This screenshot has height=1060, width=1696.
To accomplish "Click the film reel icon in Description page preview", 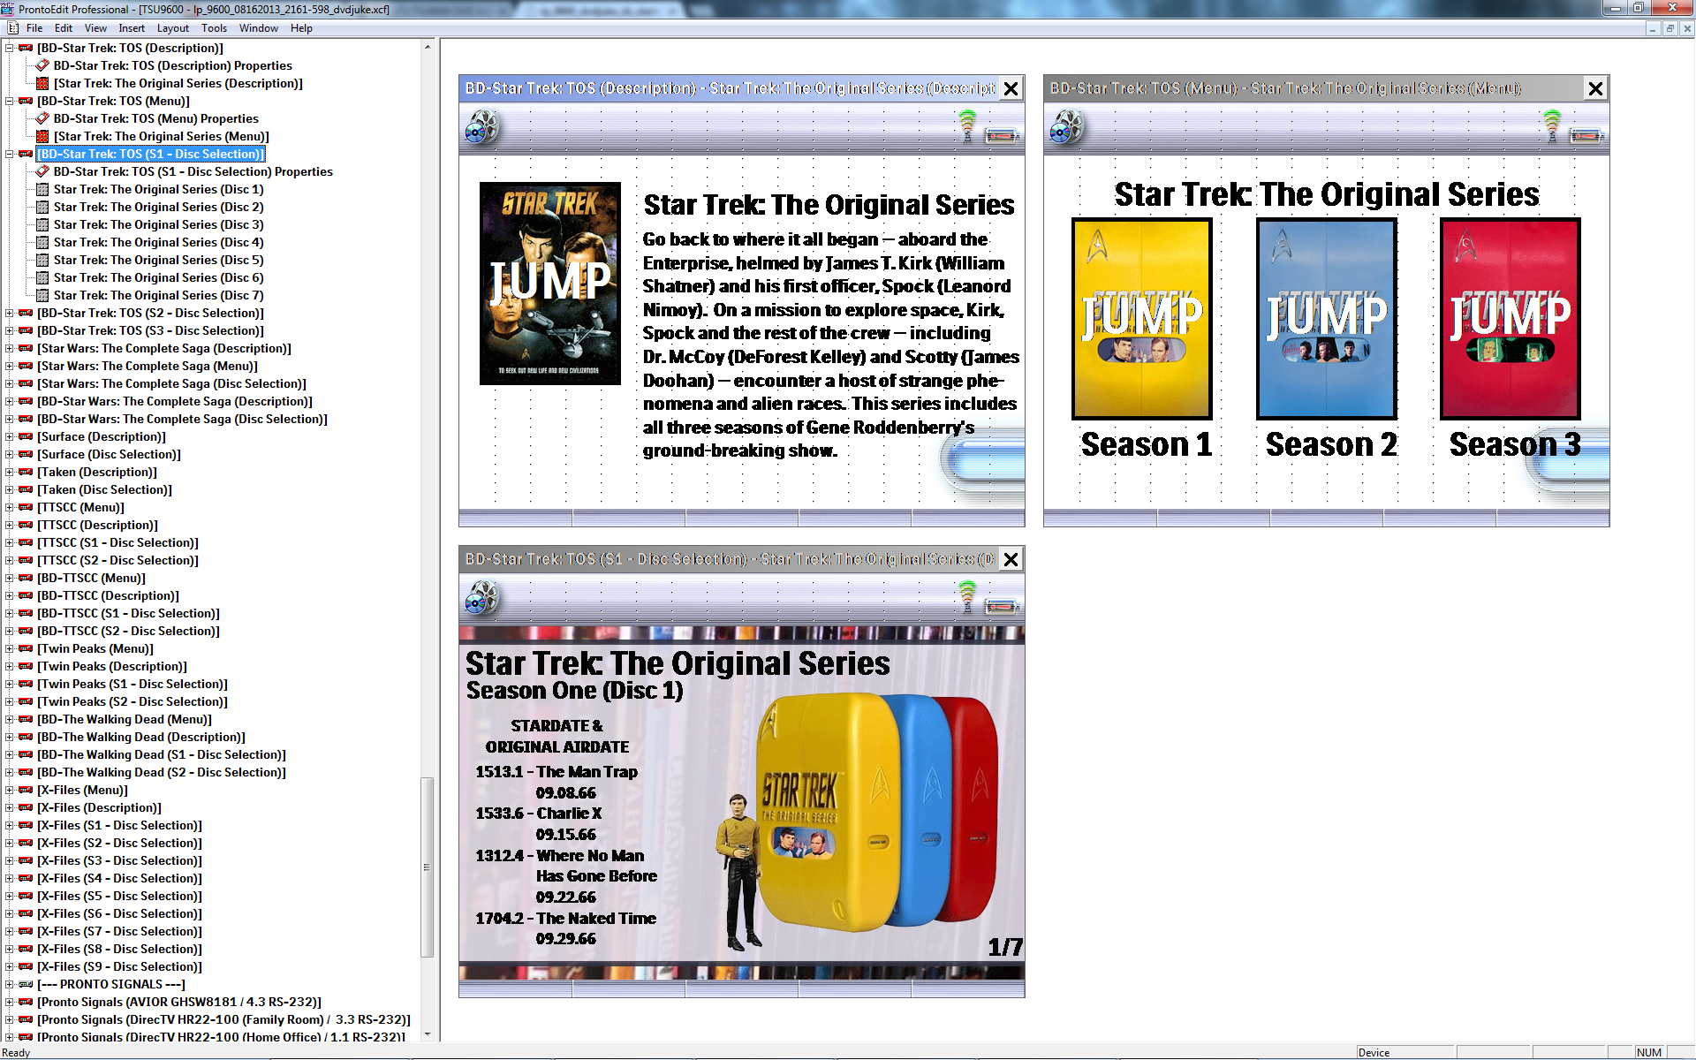I will 481,128.
